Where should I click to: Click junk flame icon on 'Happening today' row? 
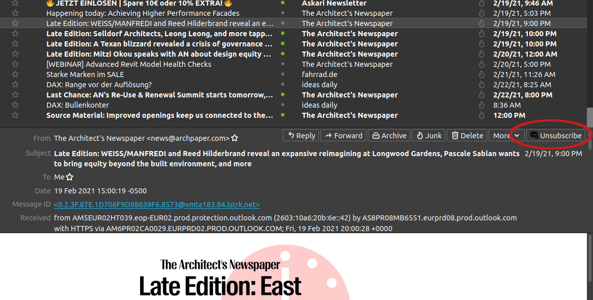pos(481,13)
